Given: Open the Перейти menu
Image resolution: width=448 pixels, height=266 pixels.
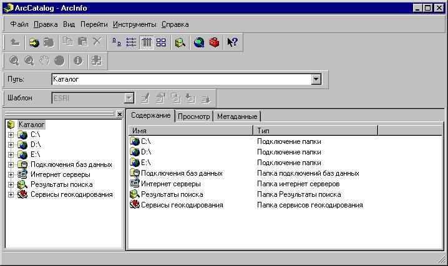Looking at the screenshot, I should pyautogui.click(x=94, y=24).
